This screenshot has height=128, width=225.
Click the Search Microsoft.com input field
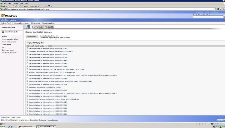[x=208, y=17]
